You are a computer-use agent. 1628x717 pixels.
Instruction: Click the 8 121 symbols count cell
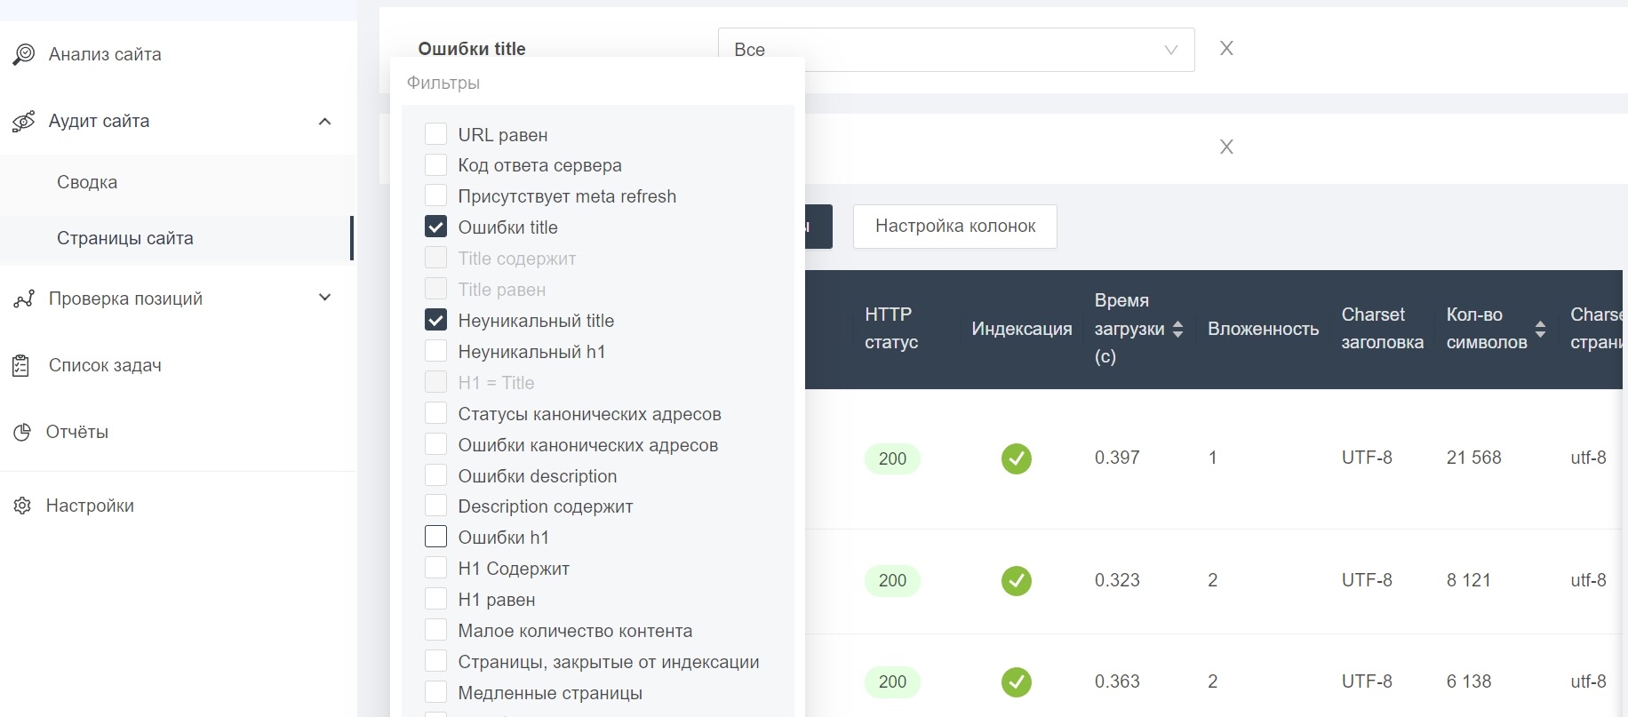(x=1468, y=580)
